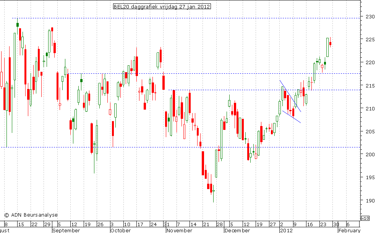Select the upper blue flag trendline in January
The width and height of the screenshot is (376, 233).
pyautogui.click(x=290, y=96)
